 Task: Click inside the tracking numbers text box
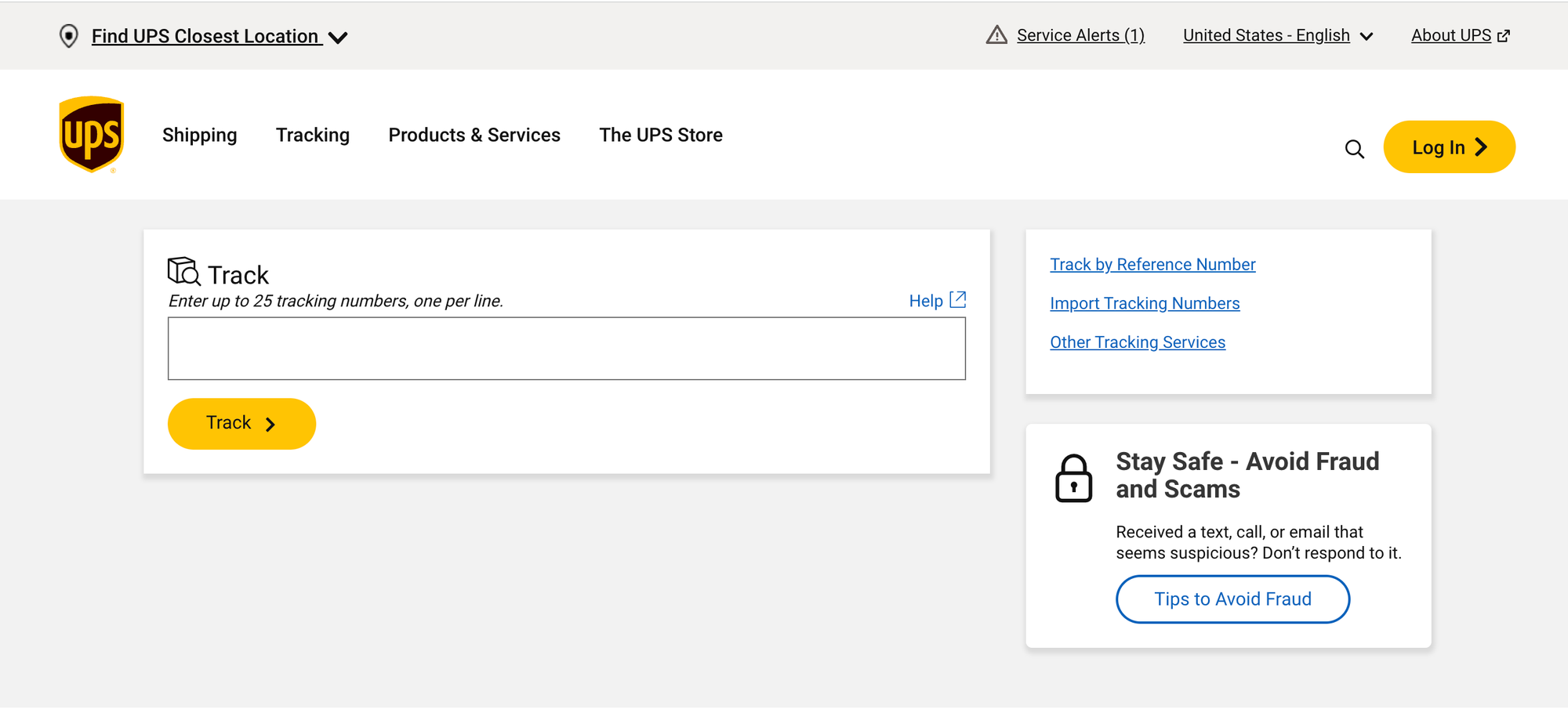pos(566,348)
